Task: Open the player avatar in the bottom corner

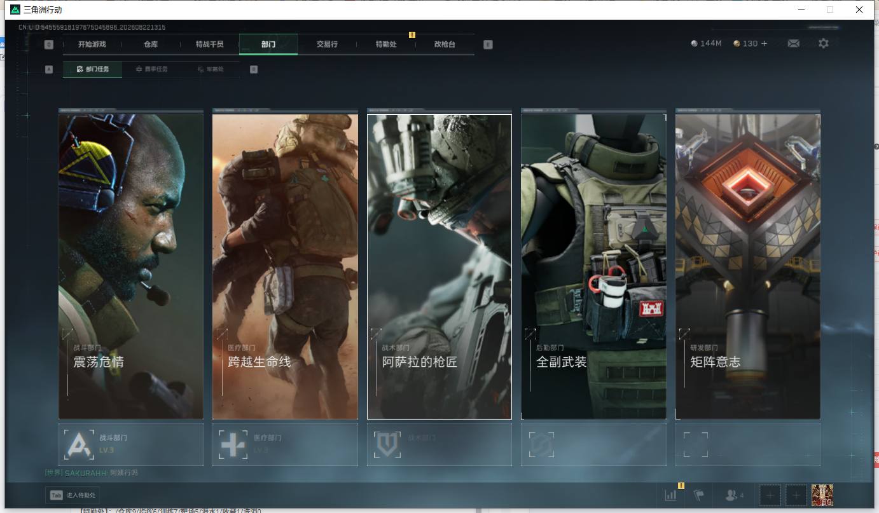Action: click(822, 495)
